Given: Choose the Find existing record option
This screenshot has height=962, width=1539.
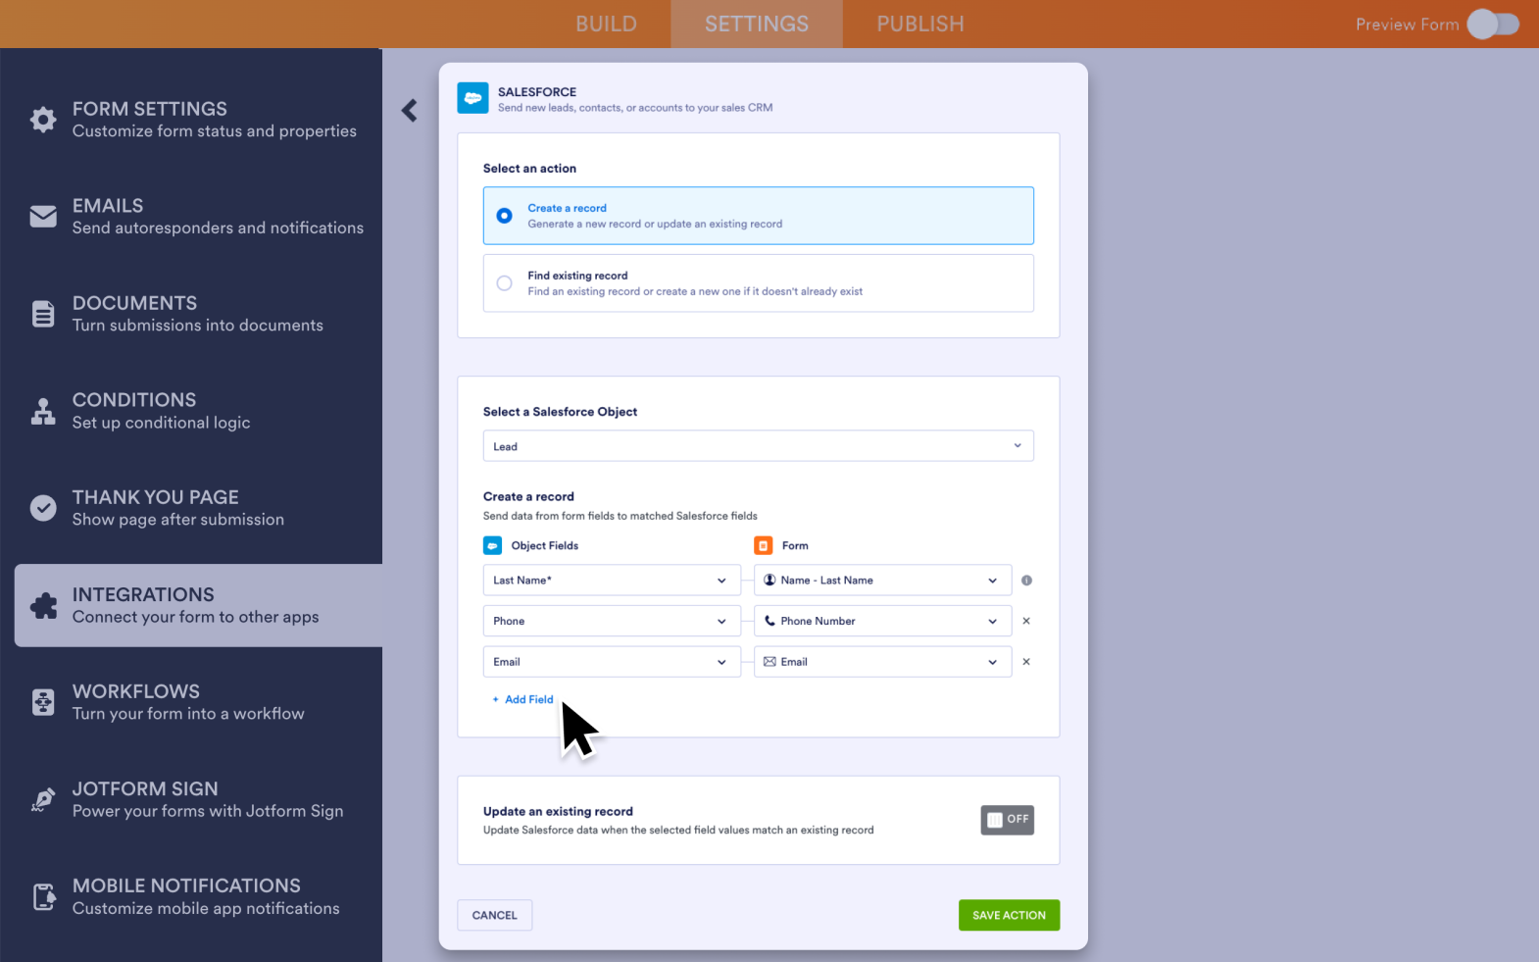Looking at the screenshot, I should (504, 283).
